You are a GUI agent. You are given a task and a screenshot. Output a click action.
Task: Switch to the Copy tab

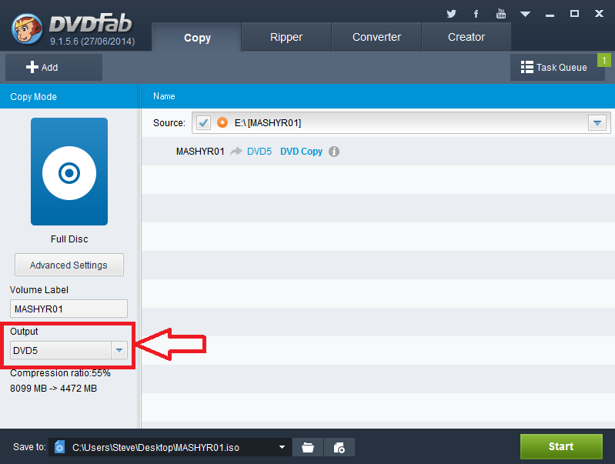coord(197,37)
